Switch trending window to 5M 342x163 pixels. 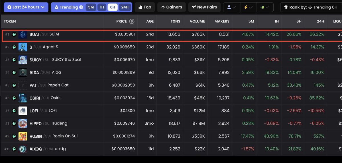[91, 7]
